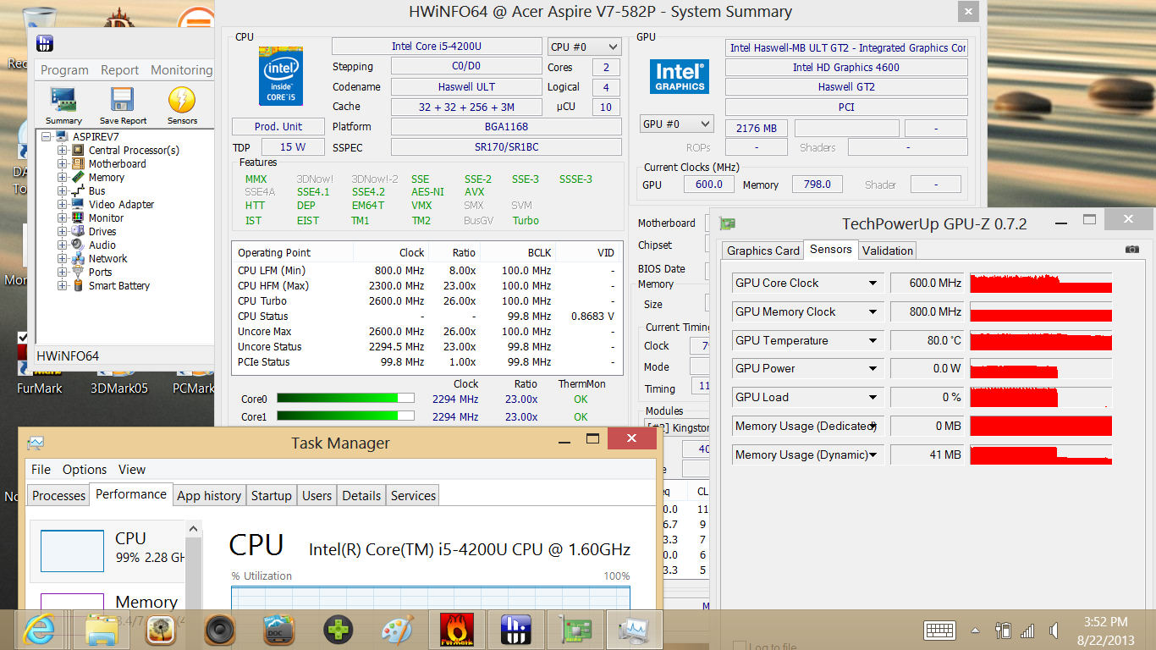Click the Intel HD Graphics 4600 field
Screen dimensions: 1156x650
tap(846, 68)
